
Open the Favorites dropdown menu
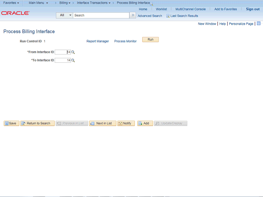pos(11,3)
